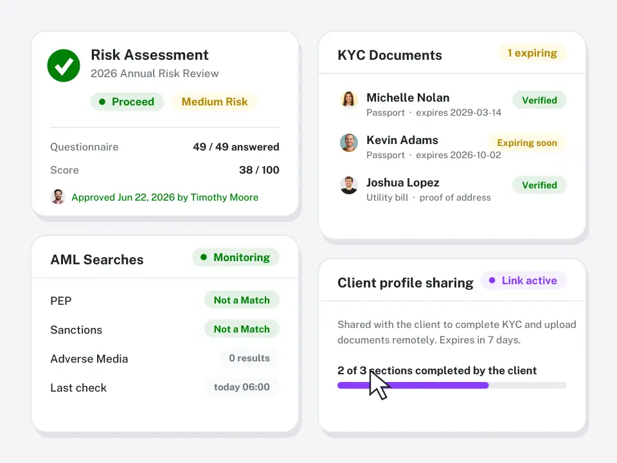Select the Michelle Nolan name
The image size is (617, 463).
407,98
